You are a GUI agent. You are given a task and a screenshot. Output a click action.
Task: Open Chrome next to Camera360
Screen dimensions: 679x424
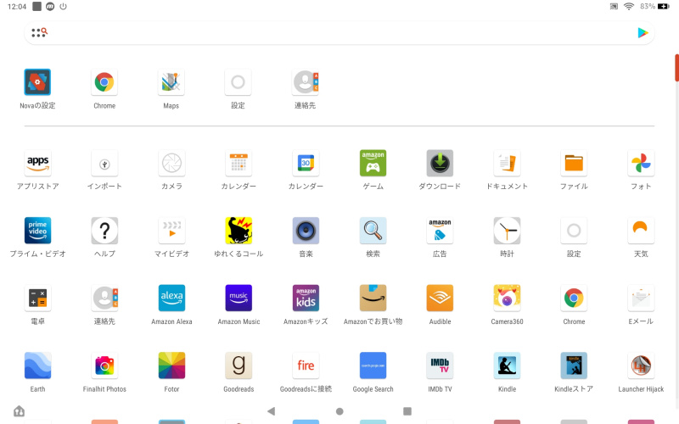[574, 298]
